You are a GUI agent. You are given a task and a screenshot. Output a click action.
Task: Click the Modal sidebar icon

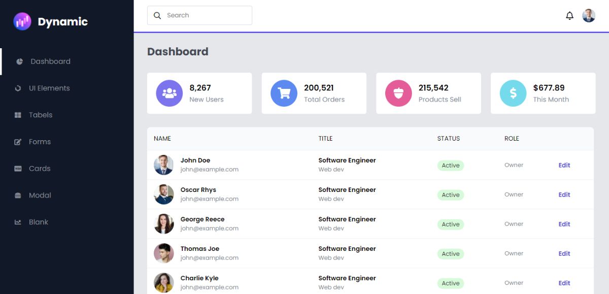coord(18,195)
